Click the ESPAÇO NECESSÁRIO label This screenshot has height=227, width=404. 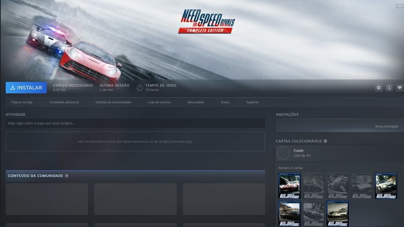(73, 86)
